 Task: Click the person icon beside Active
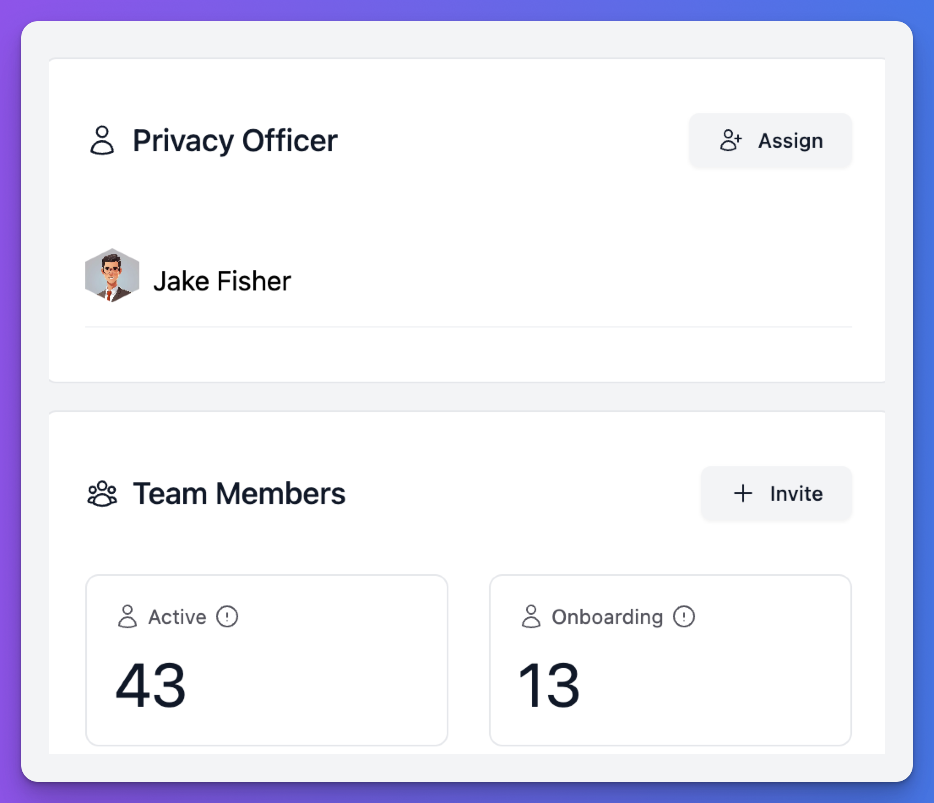pos(128,616)
